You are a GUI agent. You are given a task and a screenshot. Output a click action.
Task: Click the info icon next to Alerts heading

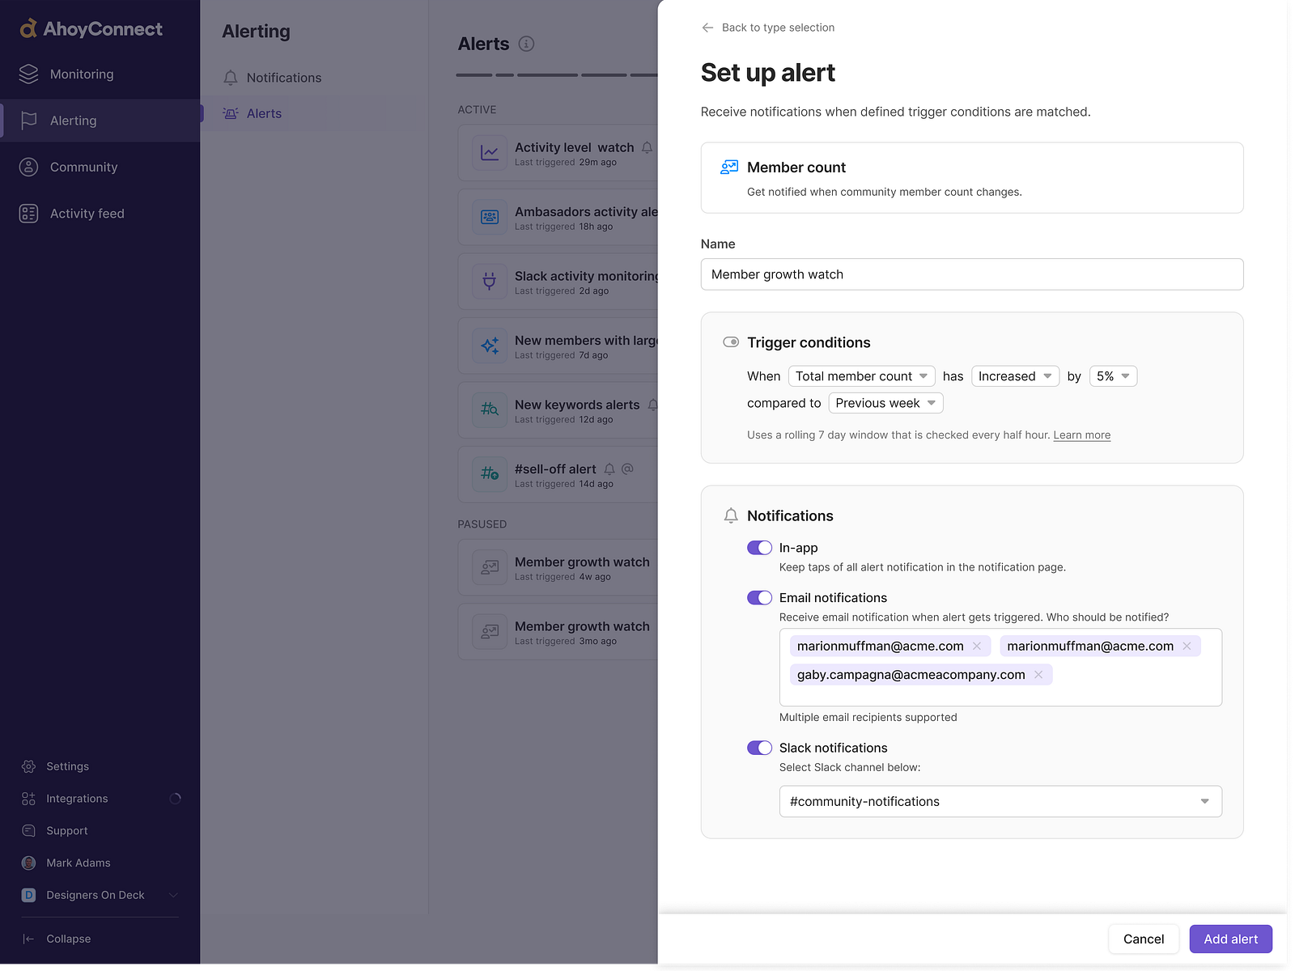point(526,44)
